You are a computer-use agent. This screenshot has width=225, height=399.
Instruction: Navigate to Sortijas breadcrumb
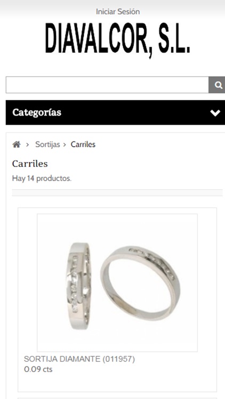point(47,145)
